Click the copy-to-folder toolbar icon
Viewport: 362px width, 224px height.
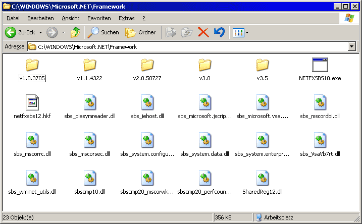point(187,32)
